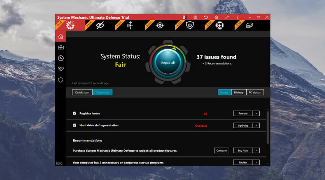
Task: Expand the Optimize button dropdown arrow
Action: 256,125
